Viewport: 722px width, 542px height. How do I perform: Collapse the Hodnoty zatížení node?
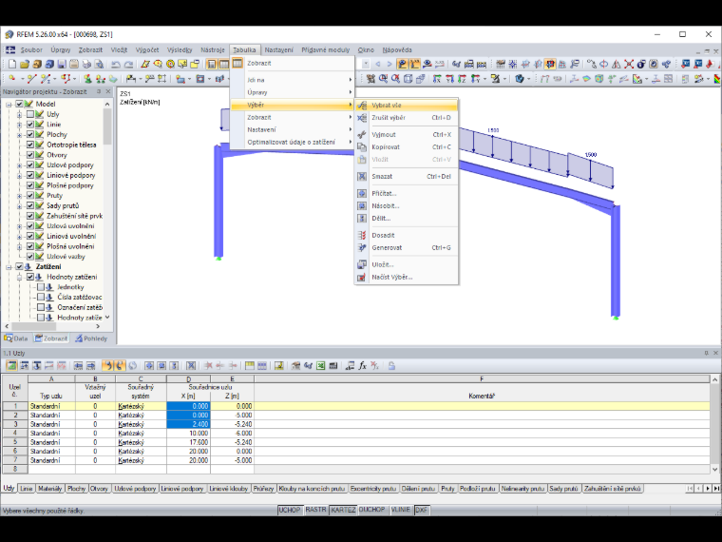tap(19, 277)
